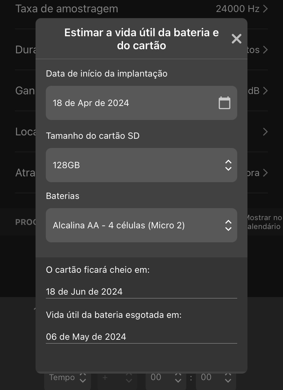Click the chevron on the Duration row
The width and height of the screenshot is (283, 390).
(x=265, y=50)
